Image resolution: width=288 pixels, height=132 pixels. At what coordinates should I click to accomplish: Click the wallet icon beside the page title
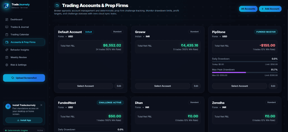[x=57, y=5]
